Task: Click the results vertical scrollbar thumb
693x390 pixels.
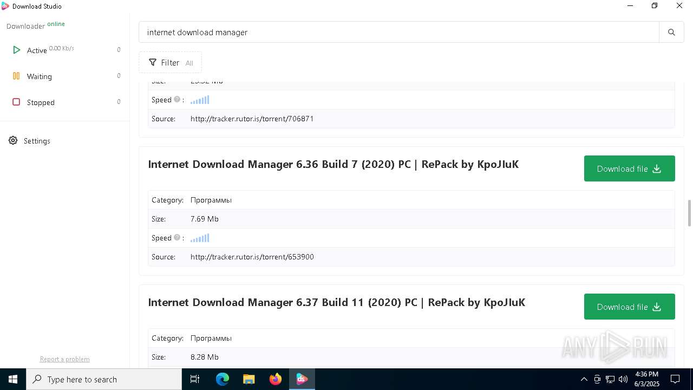Action: pyautogui.click(x=689, y=213)
